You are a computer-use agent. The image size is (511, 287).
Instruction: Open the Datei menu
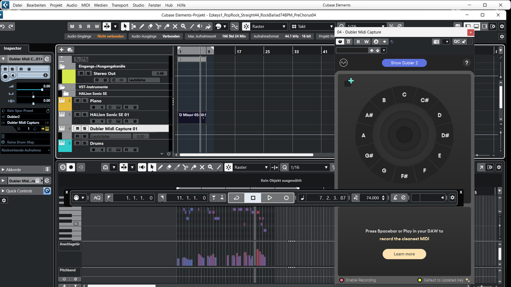[x=18, y=5]
